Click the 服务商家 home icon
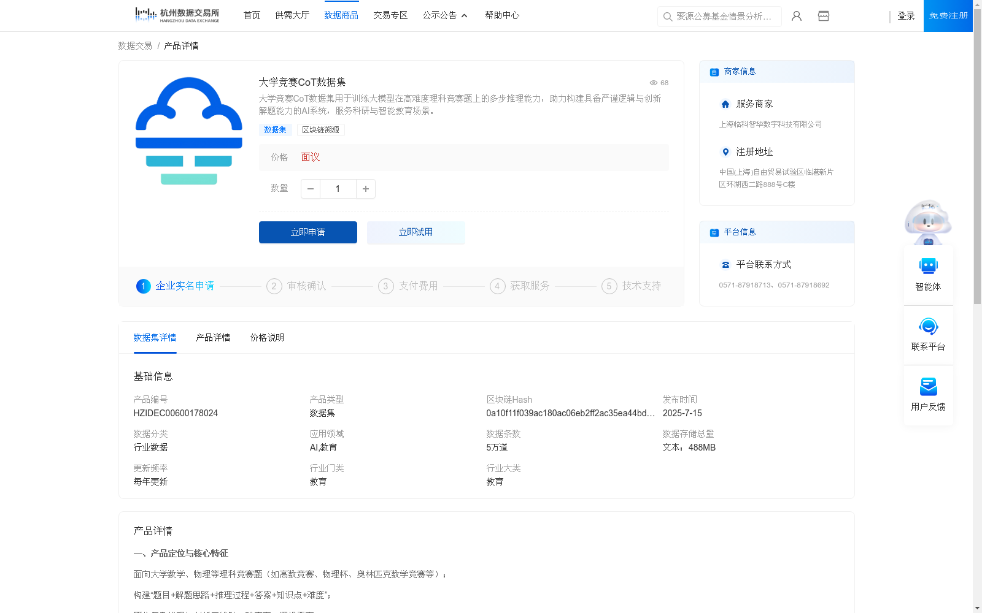982x613 pixels. (725, 104)
